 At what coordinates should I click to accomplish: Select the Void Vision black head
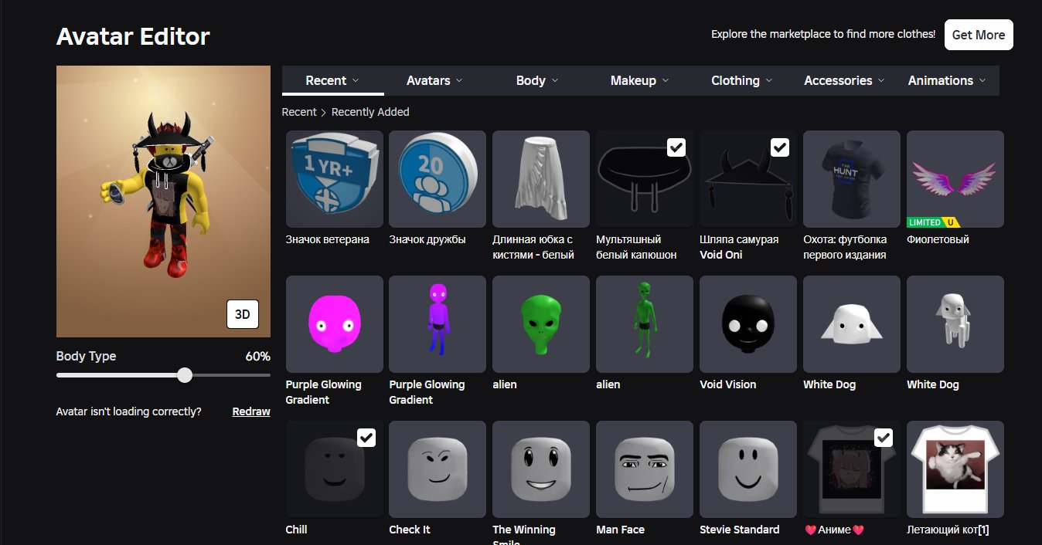pyautogui.click(x=748, y=324)
